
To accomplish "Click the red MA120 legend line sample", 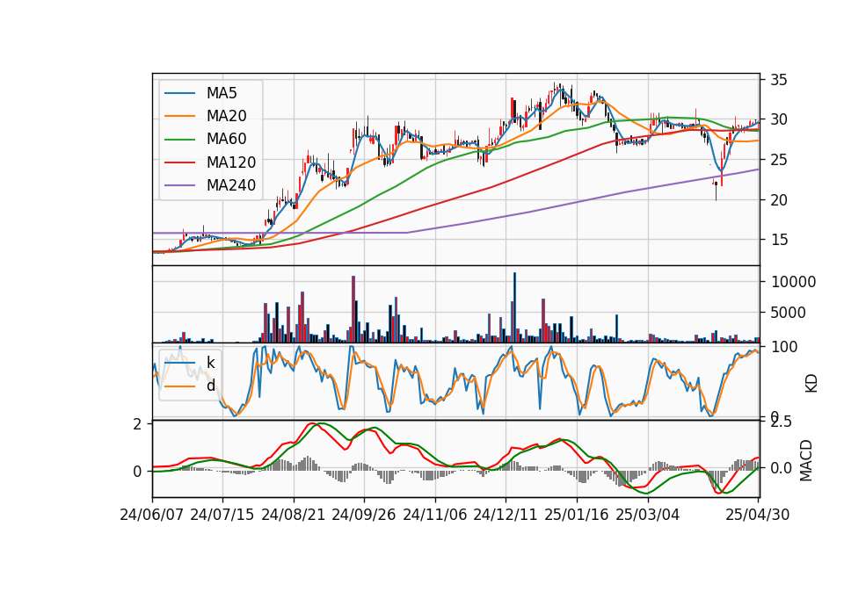I will point(179,162).
